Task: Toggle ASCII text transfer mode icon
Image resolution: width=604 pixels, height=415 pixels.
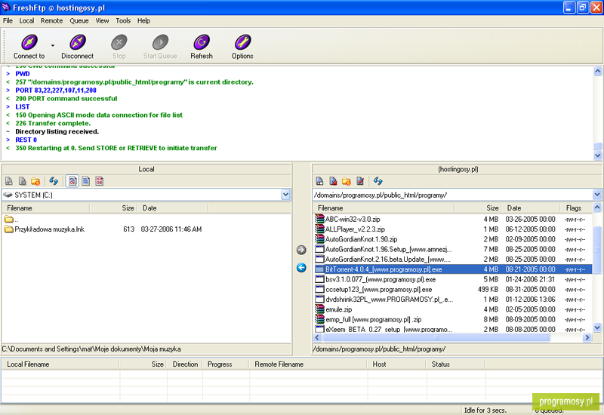Action: pos(86,181)
